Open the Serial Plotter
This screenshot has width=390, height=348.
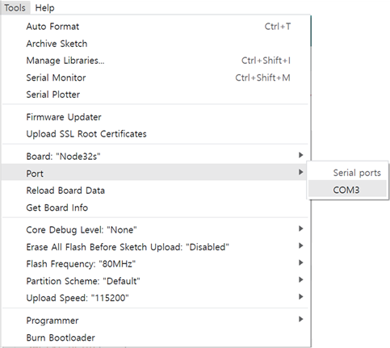156,94
